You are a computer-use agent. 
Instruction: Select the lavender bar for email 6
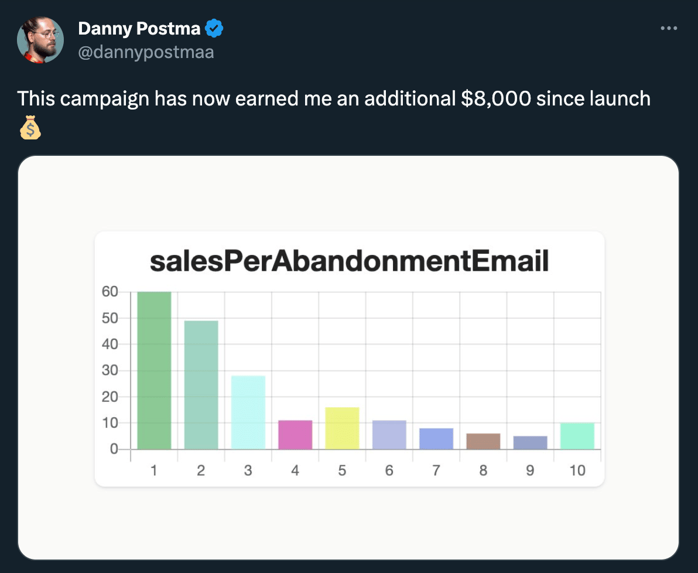(x=389, y=434)
